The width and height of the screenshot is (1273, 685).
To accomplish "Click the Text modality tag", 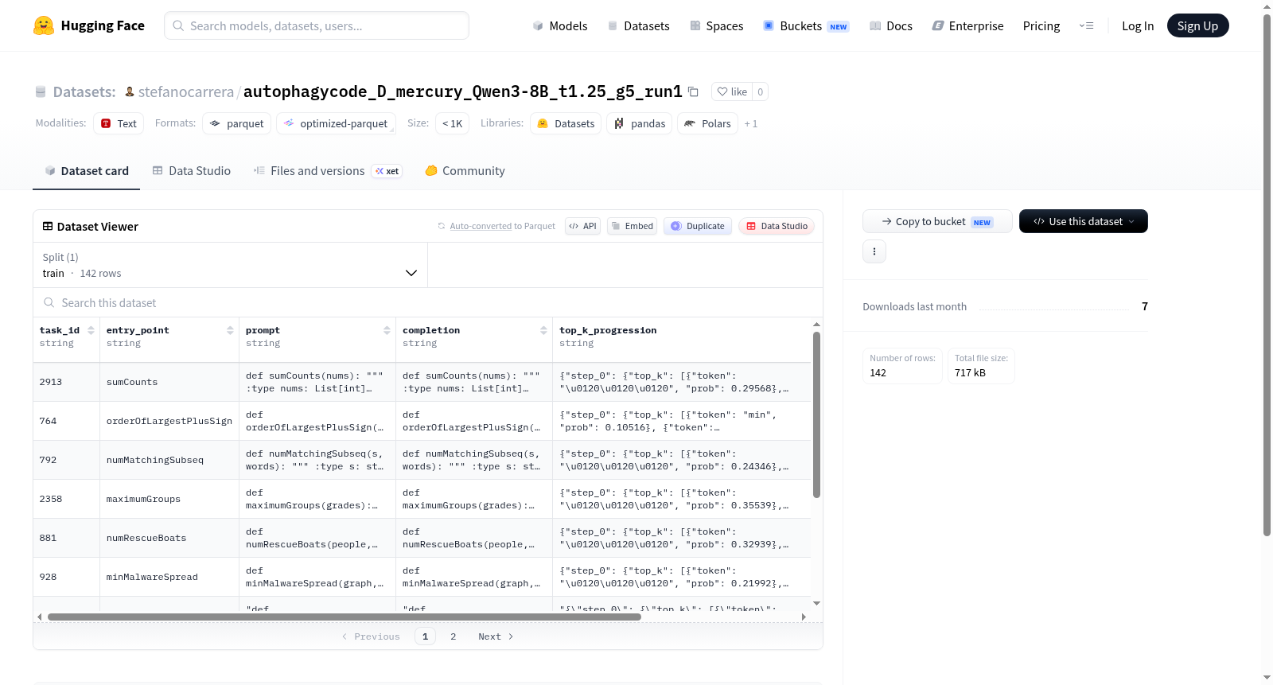I will pos(119,123).
